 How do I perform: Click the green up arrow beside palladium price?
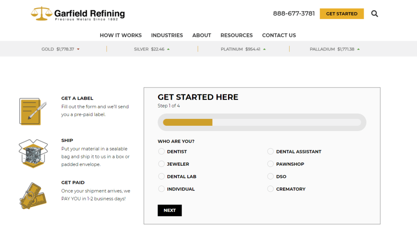tap(358, 49)
